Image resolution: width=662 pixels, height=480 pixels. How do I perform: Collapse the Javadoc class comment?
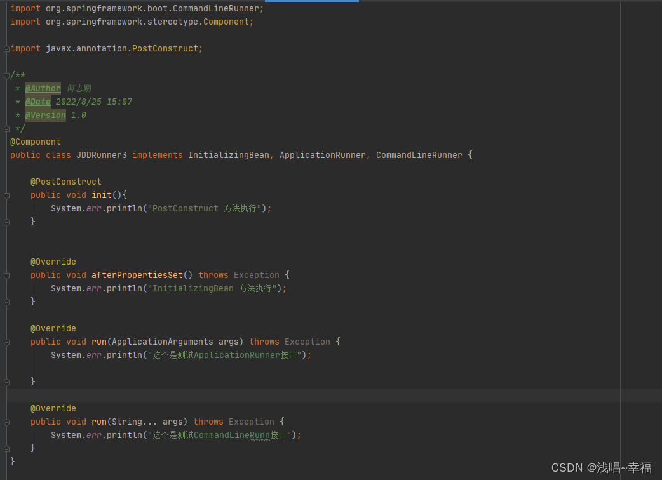point(5,74)
